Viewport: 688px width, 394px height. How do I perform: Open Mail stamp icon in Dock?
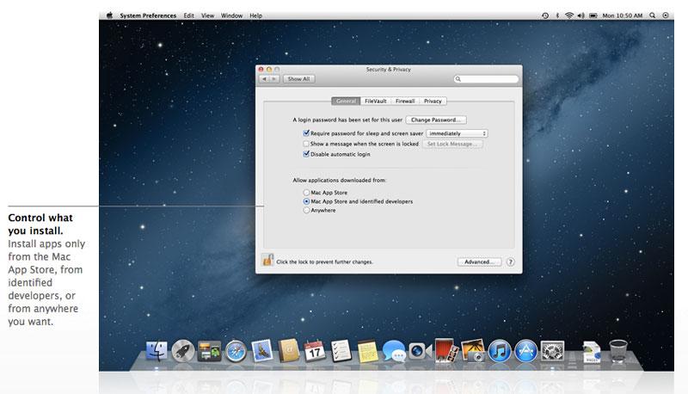point(262,351)
